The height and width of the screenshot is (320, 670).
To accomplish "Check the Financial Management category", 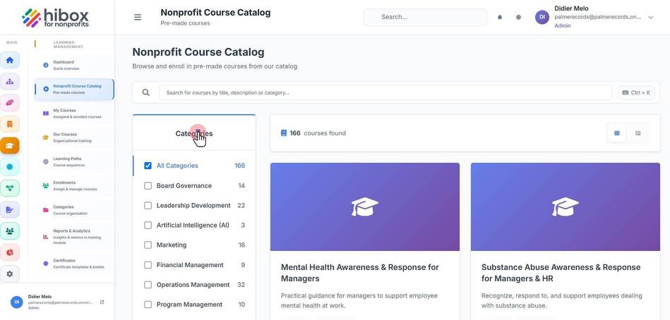I will [148, 265].
